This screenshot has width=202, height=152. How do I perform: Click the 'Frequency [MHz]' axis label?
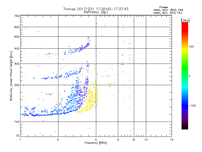click(x=96, y=143)
